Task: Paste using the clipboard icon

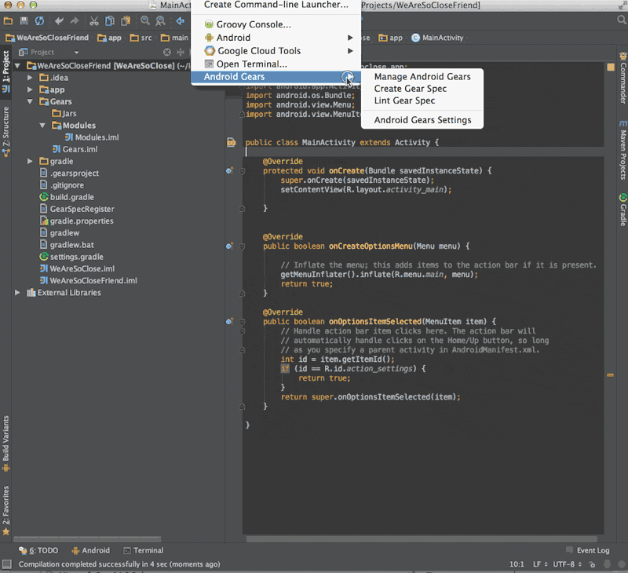Action: click(x=126, y=21)
